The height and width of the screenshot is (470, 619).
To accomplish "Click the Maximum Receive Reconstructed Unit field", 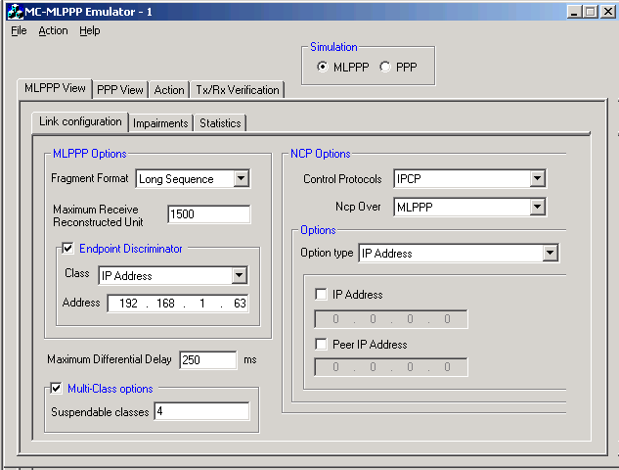I will [209, 214].
